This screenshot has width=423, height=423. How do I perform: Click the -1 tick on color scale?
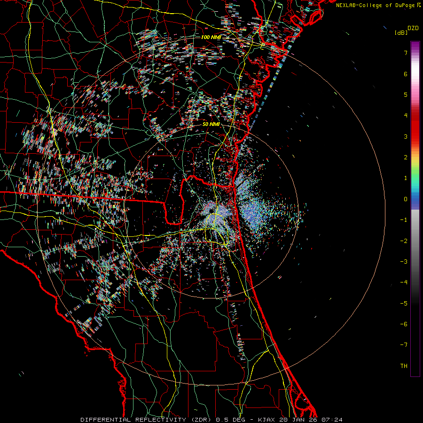click(404, 220)
